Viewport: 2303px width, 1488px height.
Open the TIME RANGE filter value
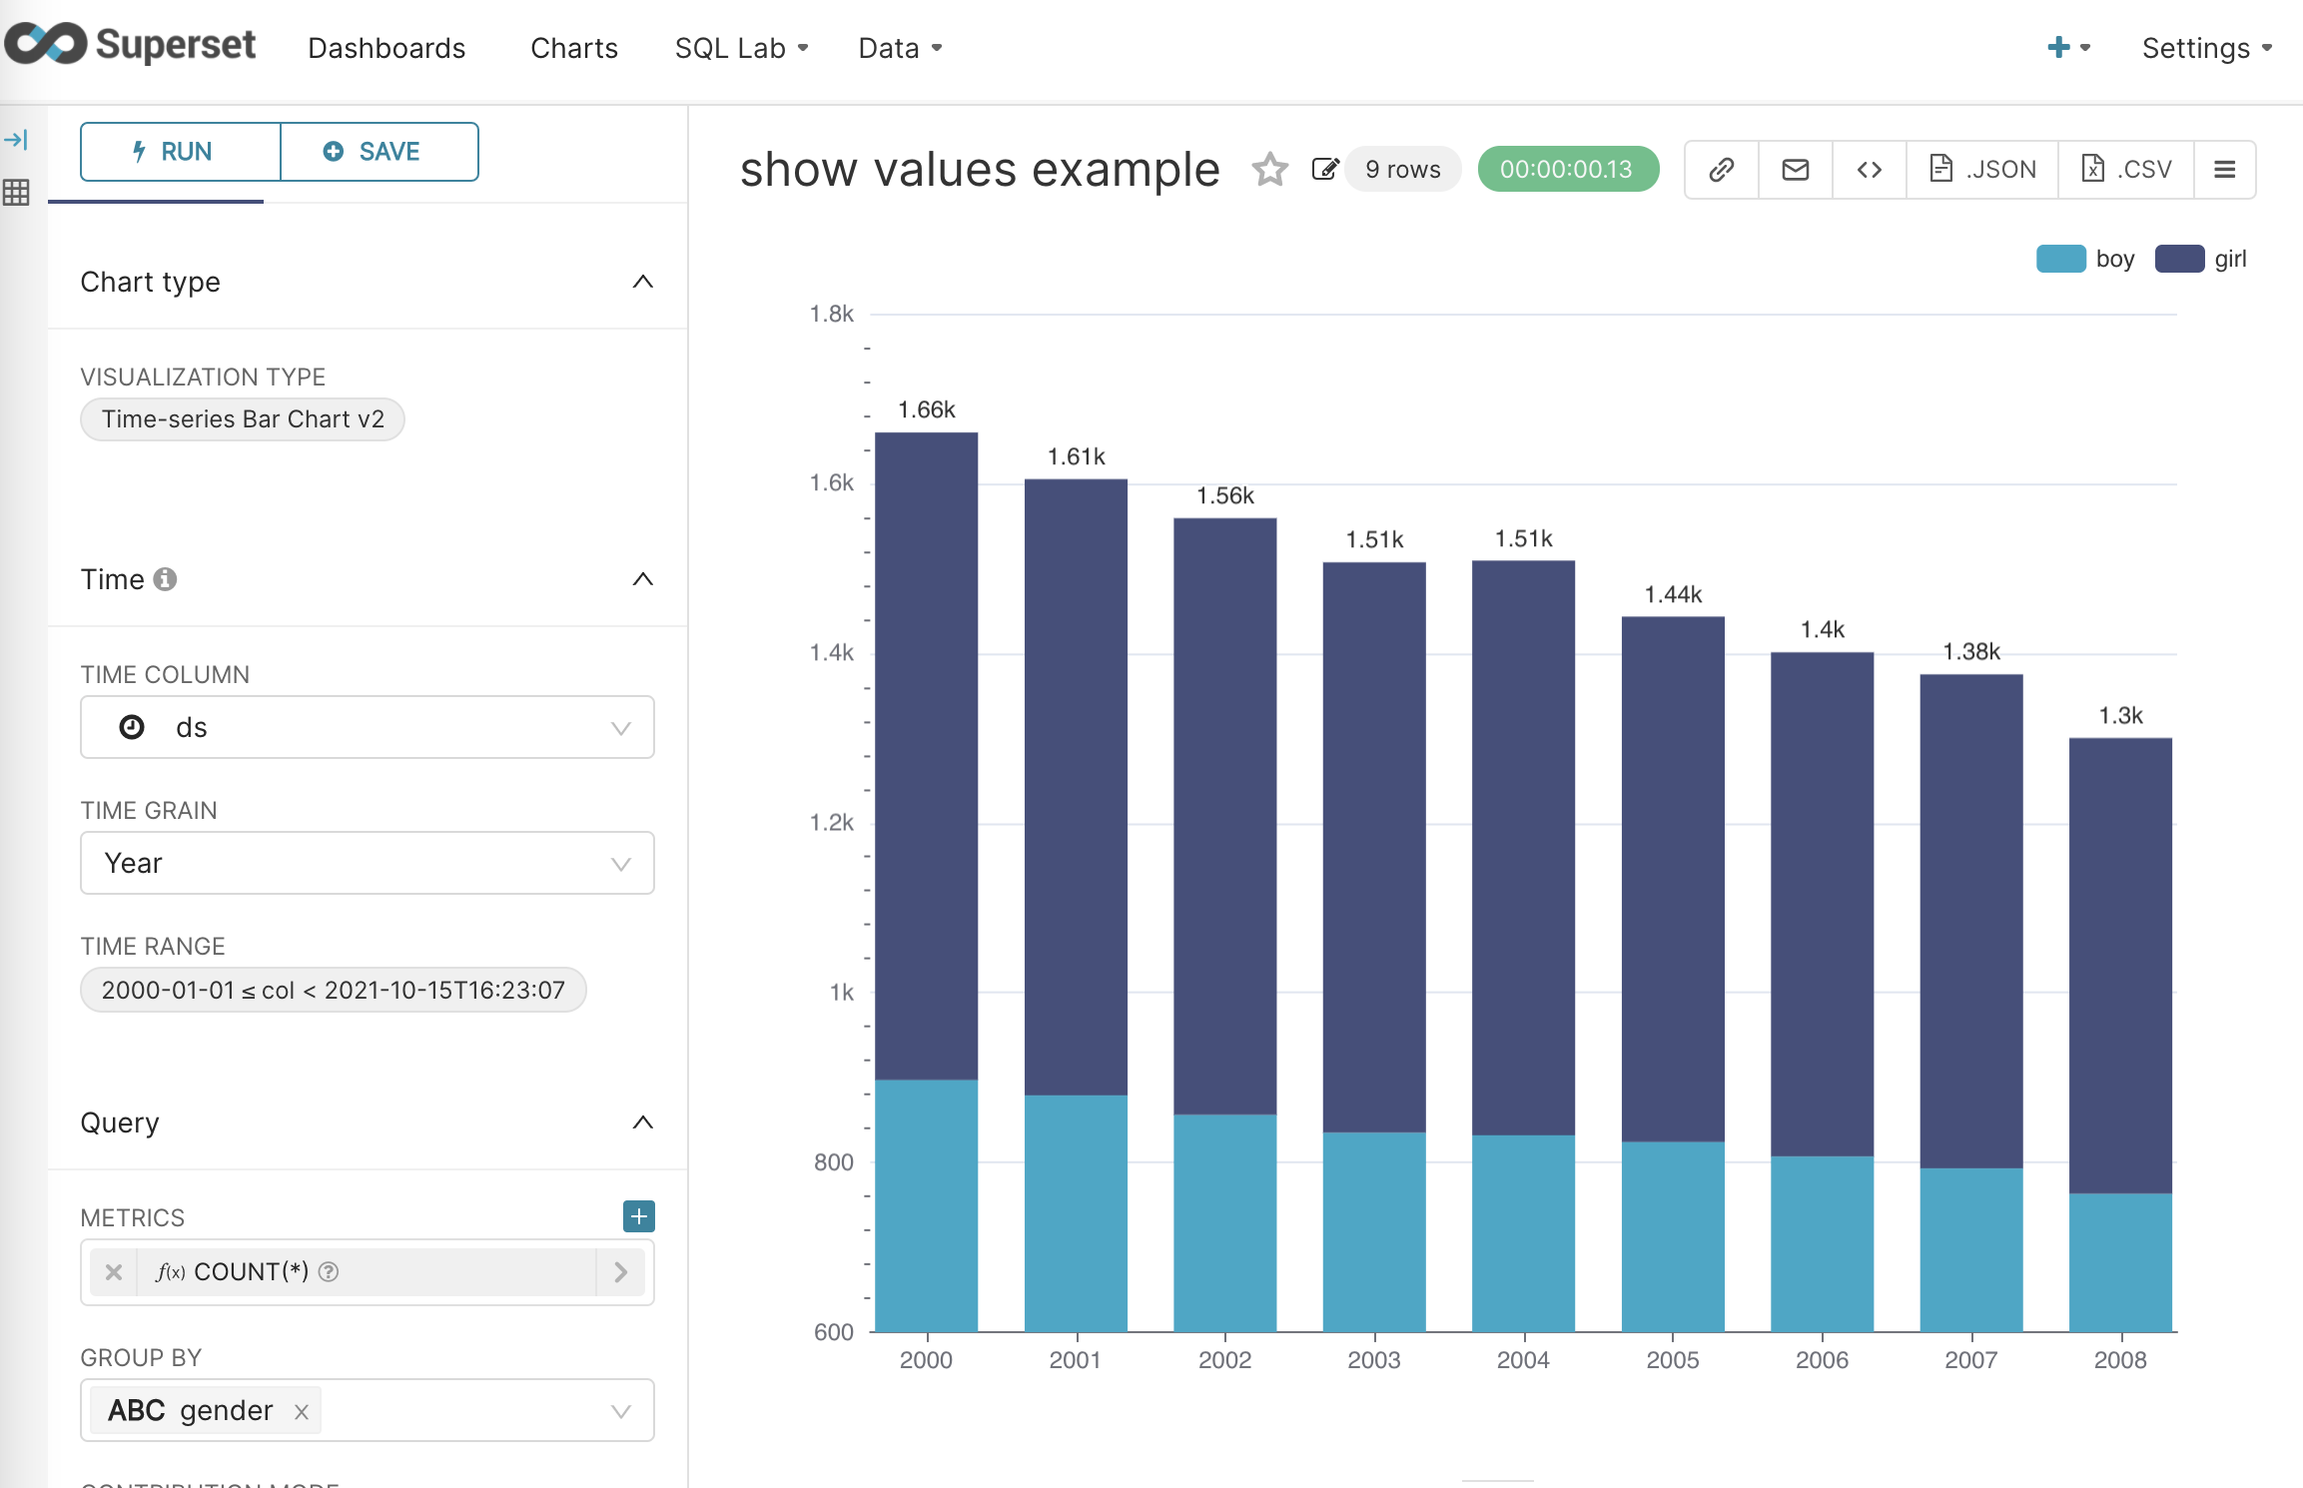pos(333,990)
